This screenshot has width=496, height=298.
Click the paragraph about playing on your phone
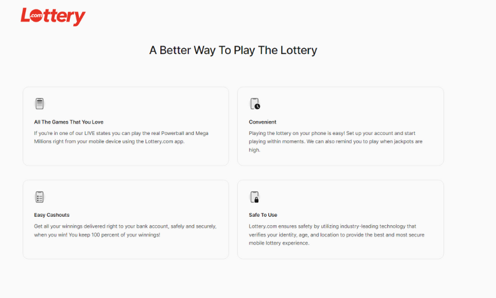click(336, 141)
